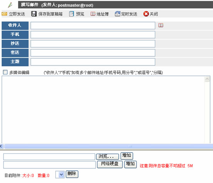
Task: Click the 删除 delete attachment button
Action: click(x=72, y=174)
